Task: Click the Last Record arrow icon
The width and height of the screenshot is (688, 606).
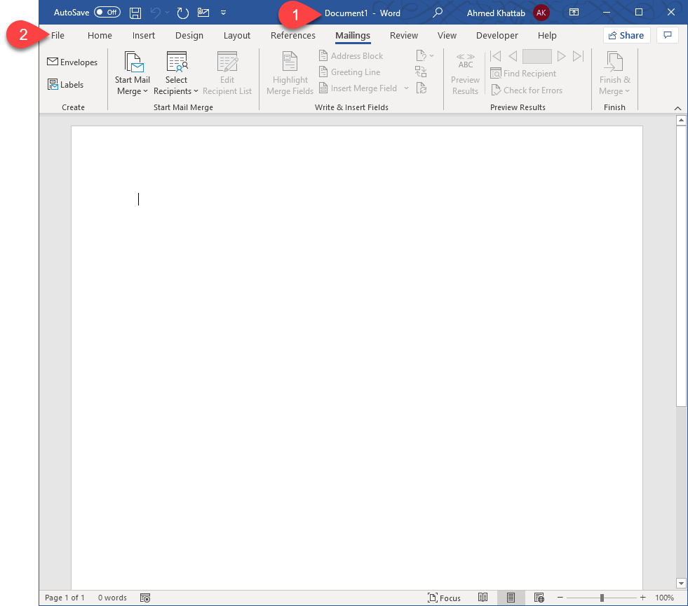Action: pyautogui.click(x=579, y=56)
